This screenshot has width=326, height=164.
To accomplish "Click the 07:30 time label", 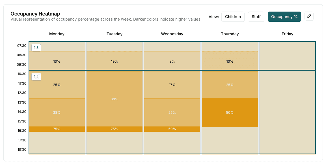I will click(x=22, y=45).
